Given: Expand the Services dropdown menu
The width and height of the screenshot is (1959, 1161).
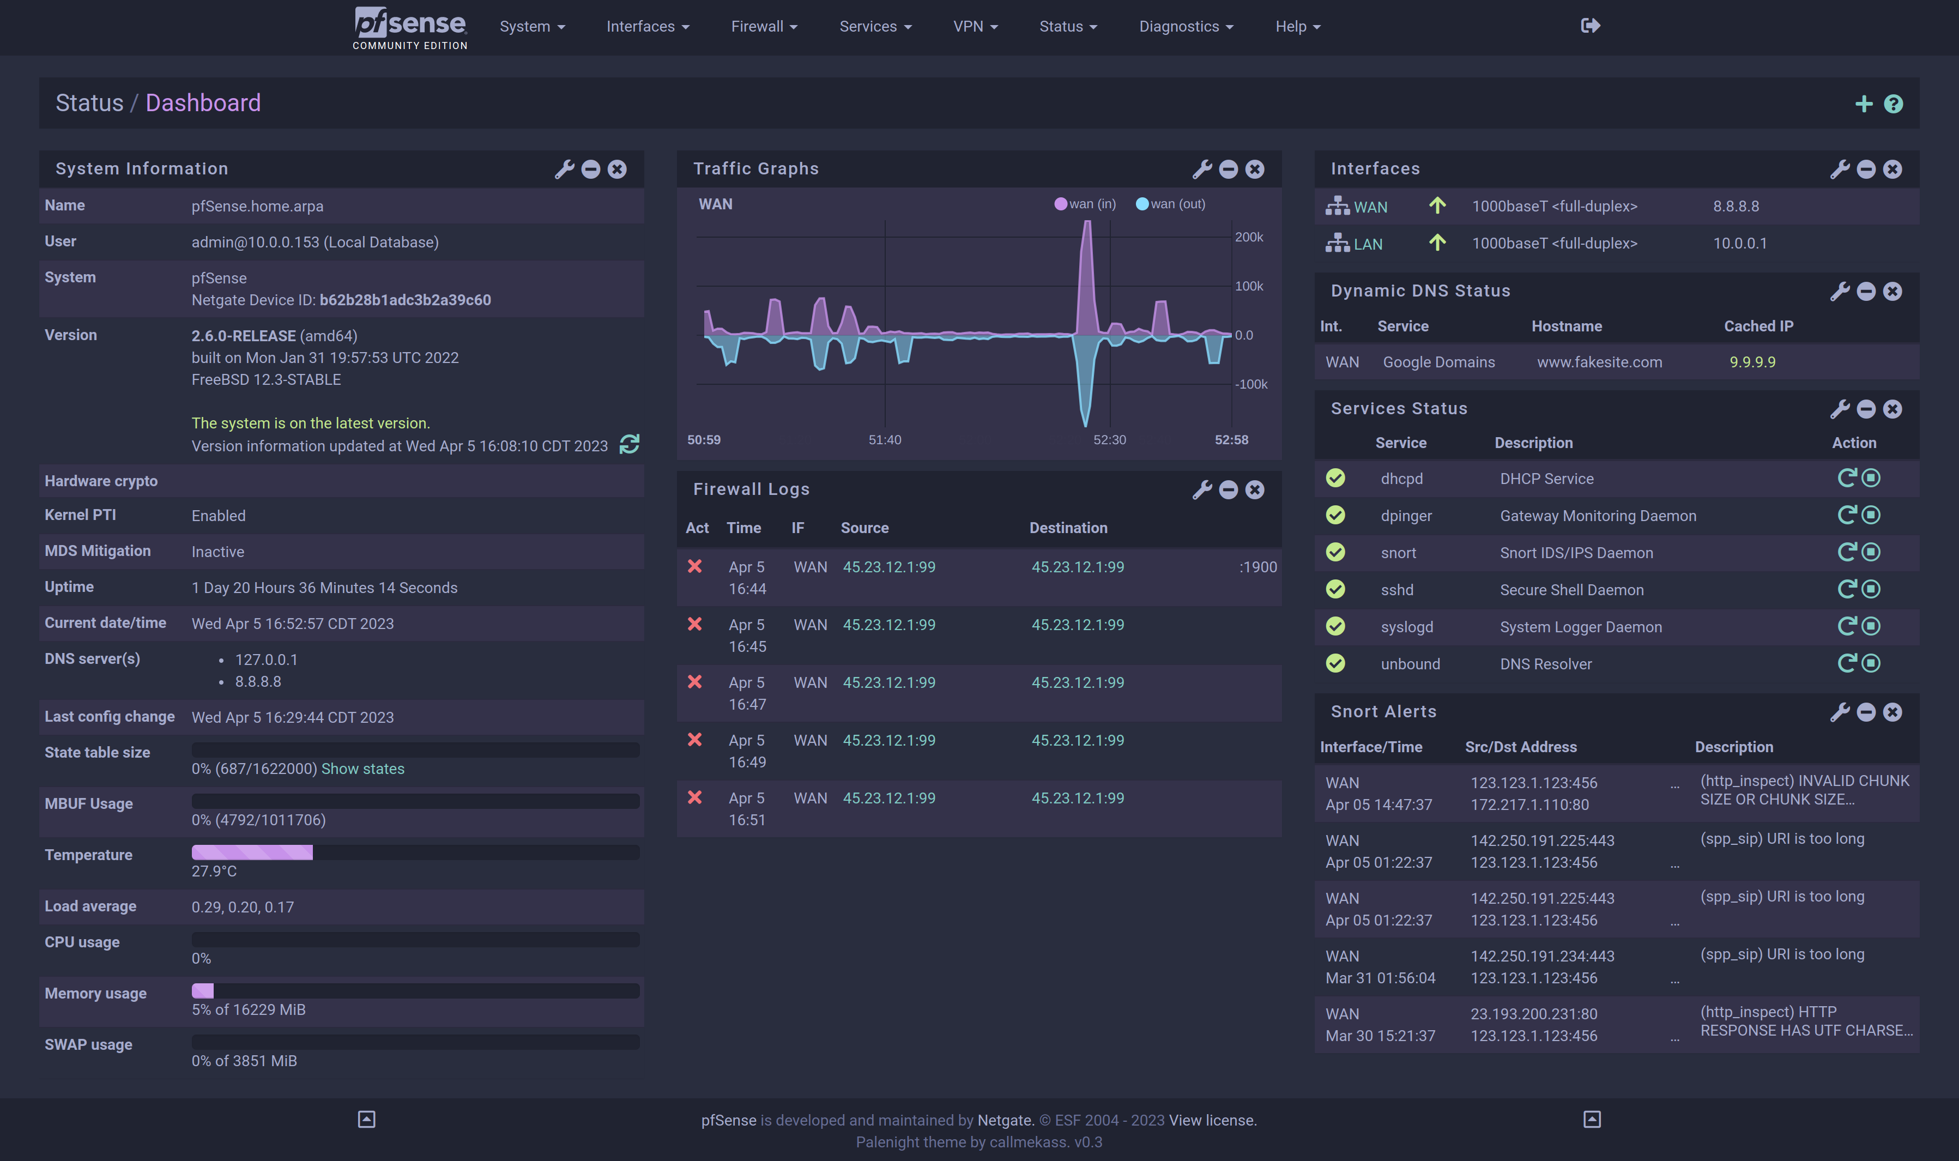Looking at the screenshot, I should click(875, 27).
